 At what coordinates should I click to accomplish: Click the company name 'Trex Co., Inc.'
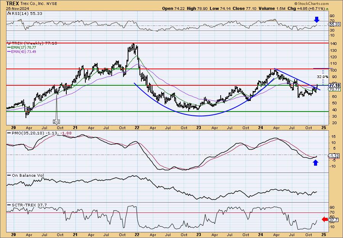pos(33,4)
